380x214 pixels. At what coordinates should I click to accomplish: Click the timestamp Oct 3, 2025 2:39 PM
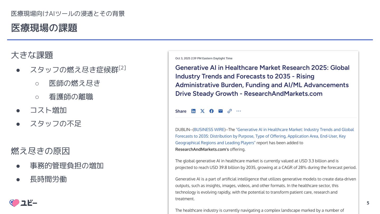pos(204,58)
